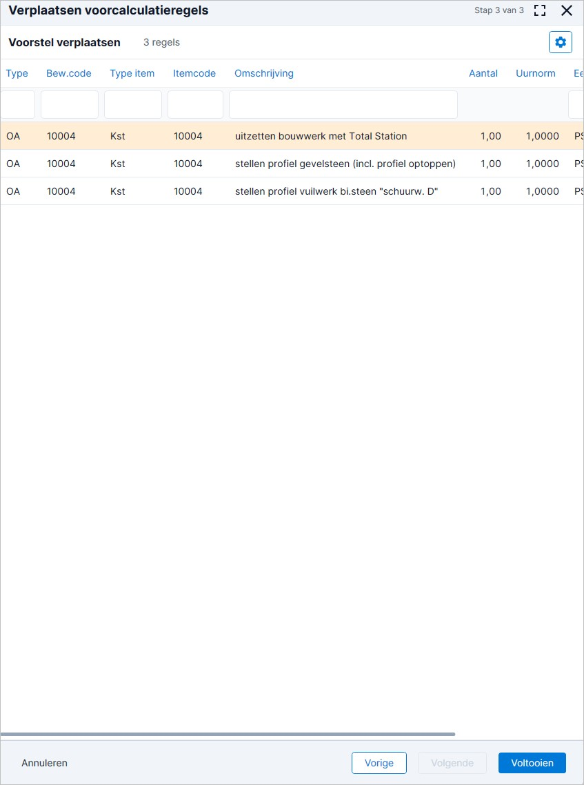Sort by the Bew.code column header
Screen dimensions: 584x785
tap(69, 74)
